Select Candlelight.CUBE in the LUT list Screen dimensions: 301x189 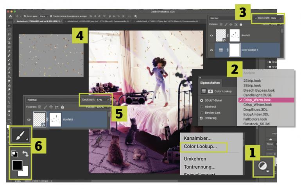click(x=258, y=95)
